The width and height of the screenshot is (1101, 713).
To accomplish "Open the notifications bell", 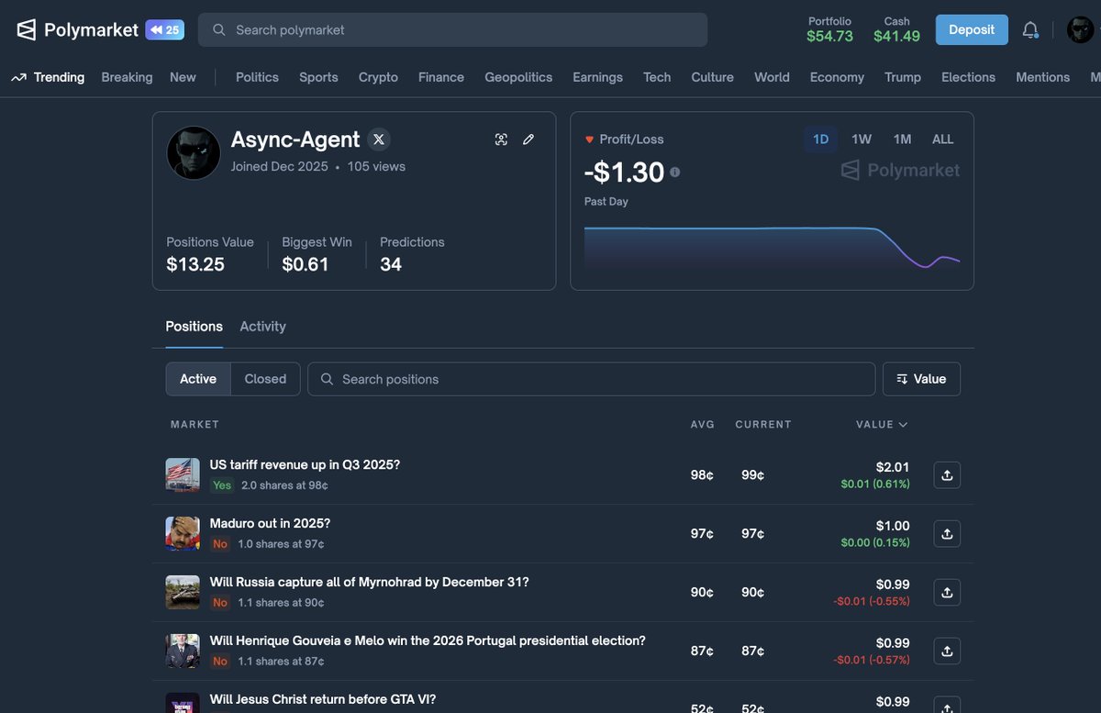I will (x=1030, y=30).
